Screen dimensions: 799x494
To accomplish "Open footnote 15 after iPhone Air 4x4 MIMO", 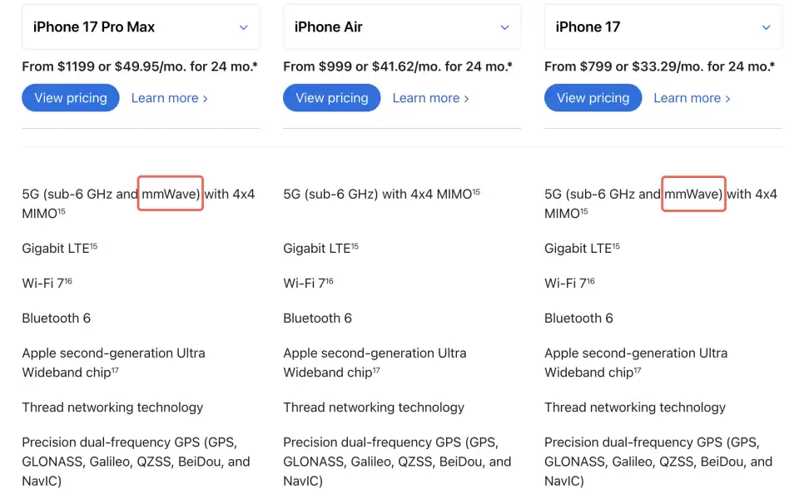I will (x=476, y=191).
